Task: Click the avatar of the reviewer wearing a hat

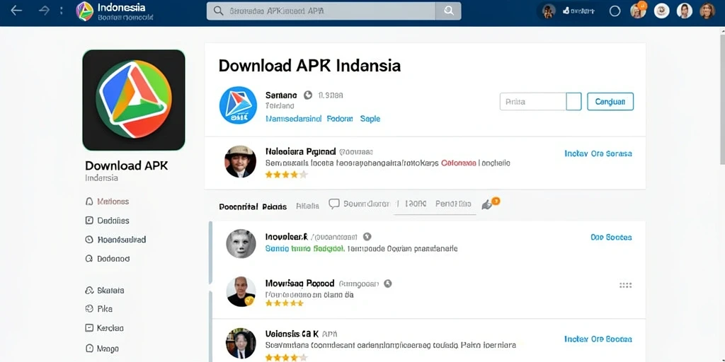Action: coord(241,162)
